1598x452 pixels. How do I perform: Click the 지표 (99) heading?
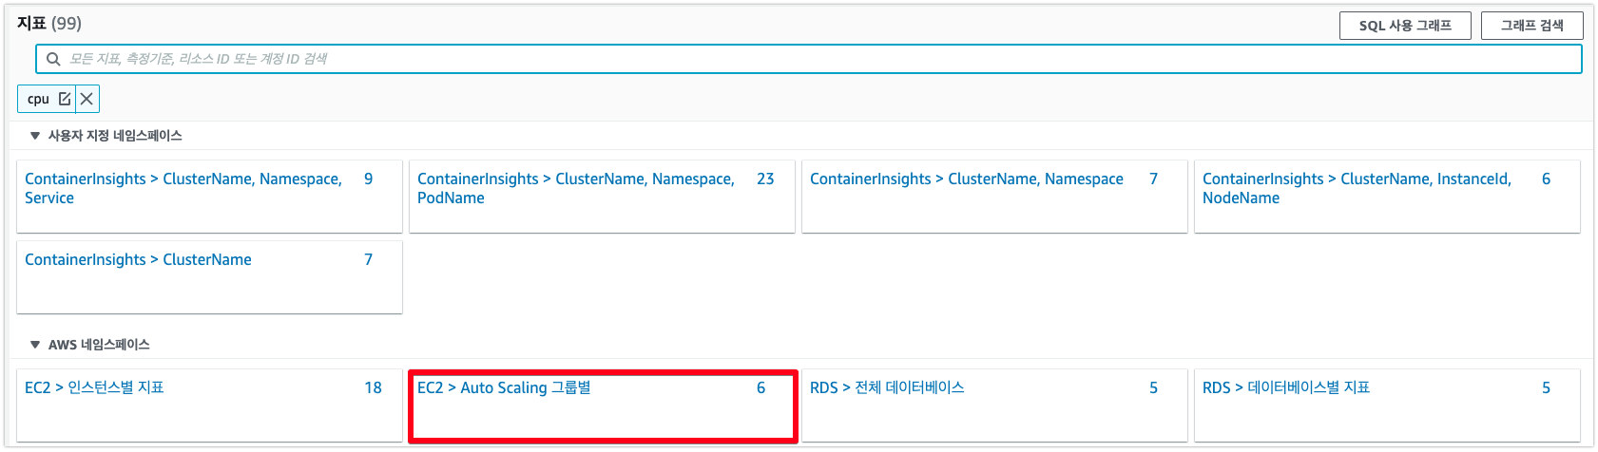point(49,23)
